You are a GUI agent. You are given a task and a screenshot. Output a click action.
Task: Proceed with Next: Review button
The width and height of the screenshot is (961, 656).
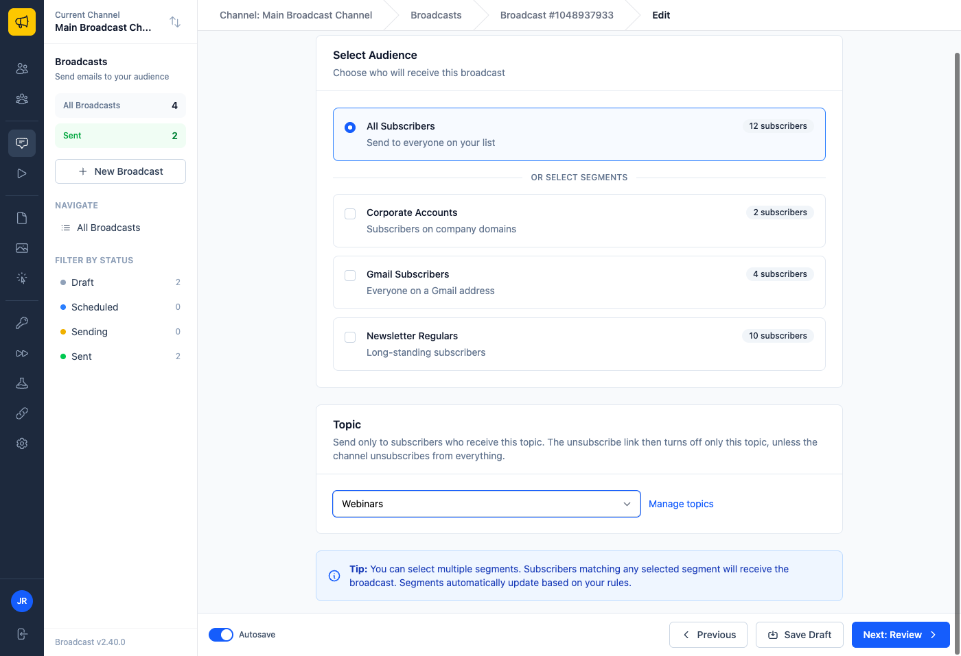[x=901, y=635]
